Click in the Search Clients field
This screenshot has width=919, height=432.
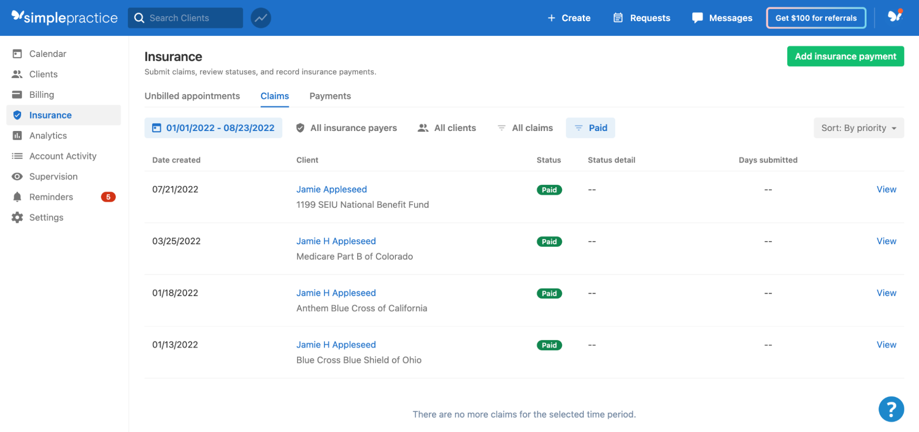[185, 18]
